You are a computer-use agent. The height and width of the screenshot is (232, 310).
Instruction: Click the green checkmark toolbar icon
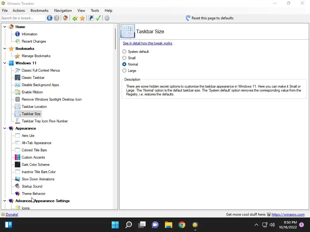click(x=98, y=18)
